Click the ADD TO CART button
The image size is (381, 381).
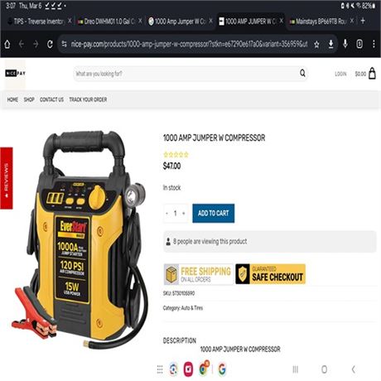tap(214, 213)
